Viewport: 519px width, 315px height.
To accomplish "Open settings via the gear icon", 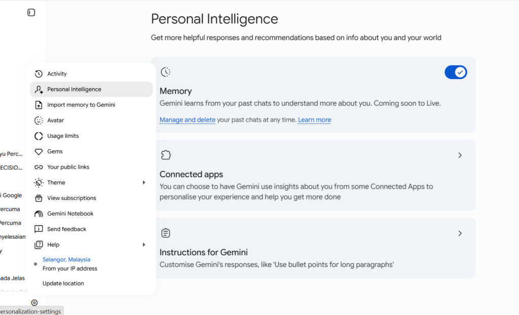I will [x=34, y=303].
